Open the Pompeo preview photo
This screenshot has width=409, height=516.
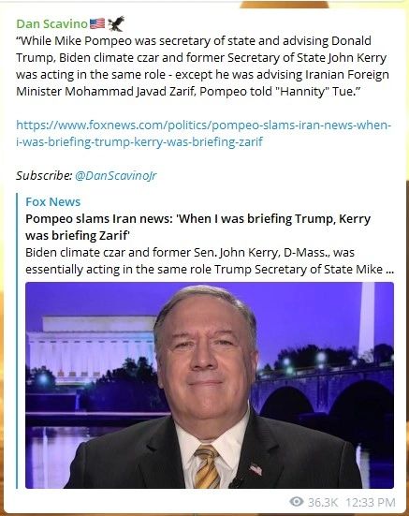(210, 385)
